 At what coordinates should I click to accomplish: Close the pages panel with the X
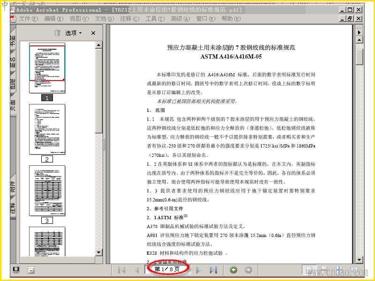(x=93, y=33)
